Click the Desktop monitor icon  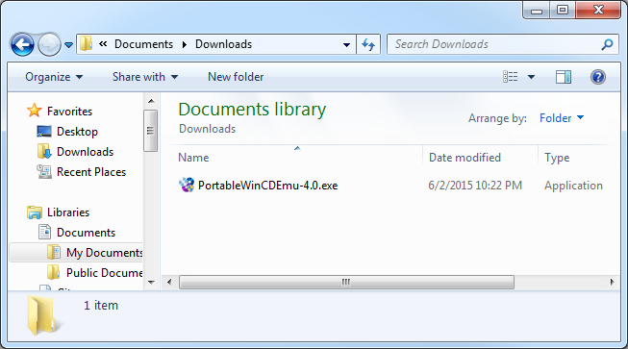[x=44, y=132]
